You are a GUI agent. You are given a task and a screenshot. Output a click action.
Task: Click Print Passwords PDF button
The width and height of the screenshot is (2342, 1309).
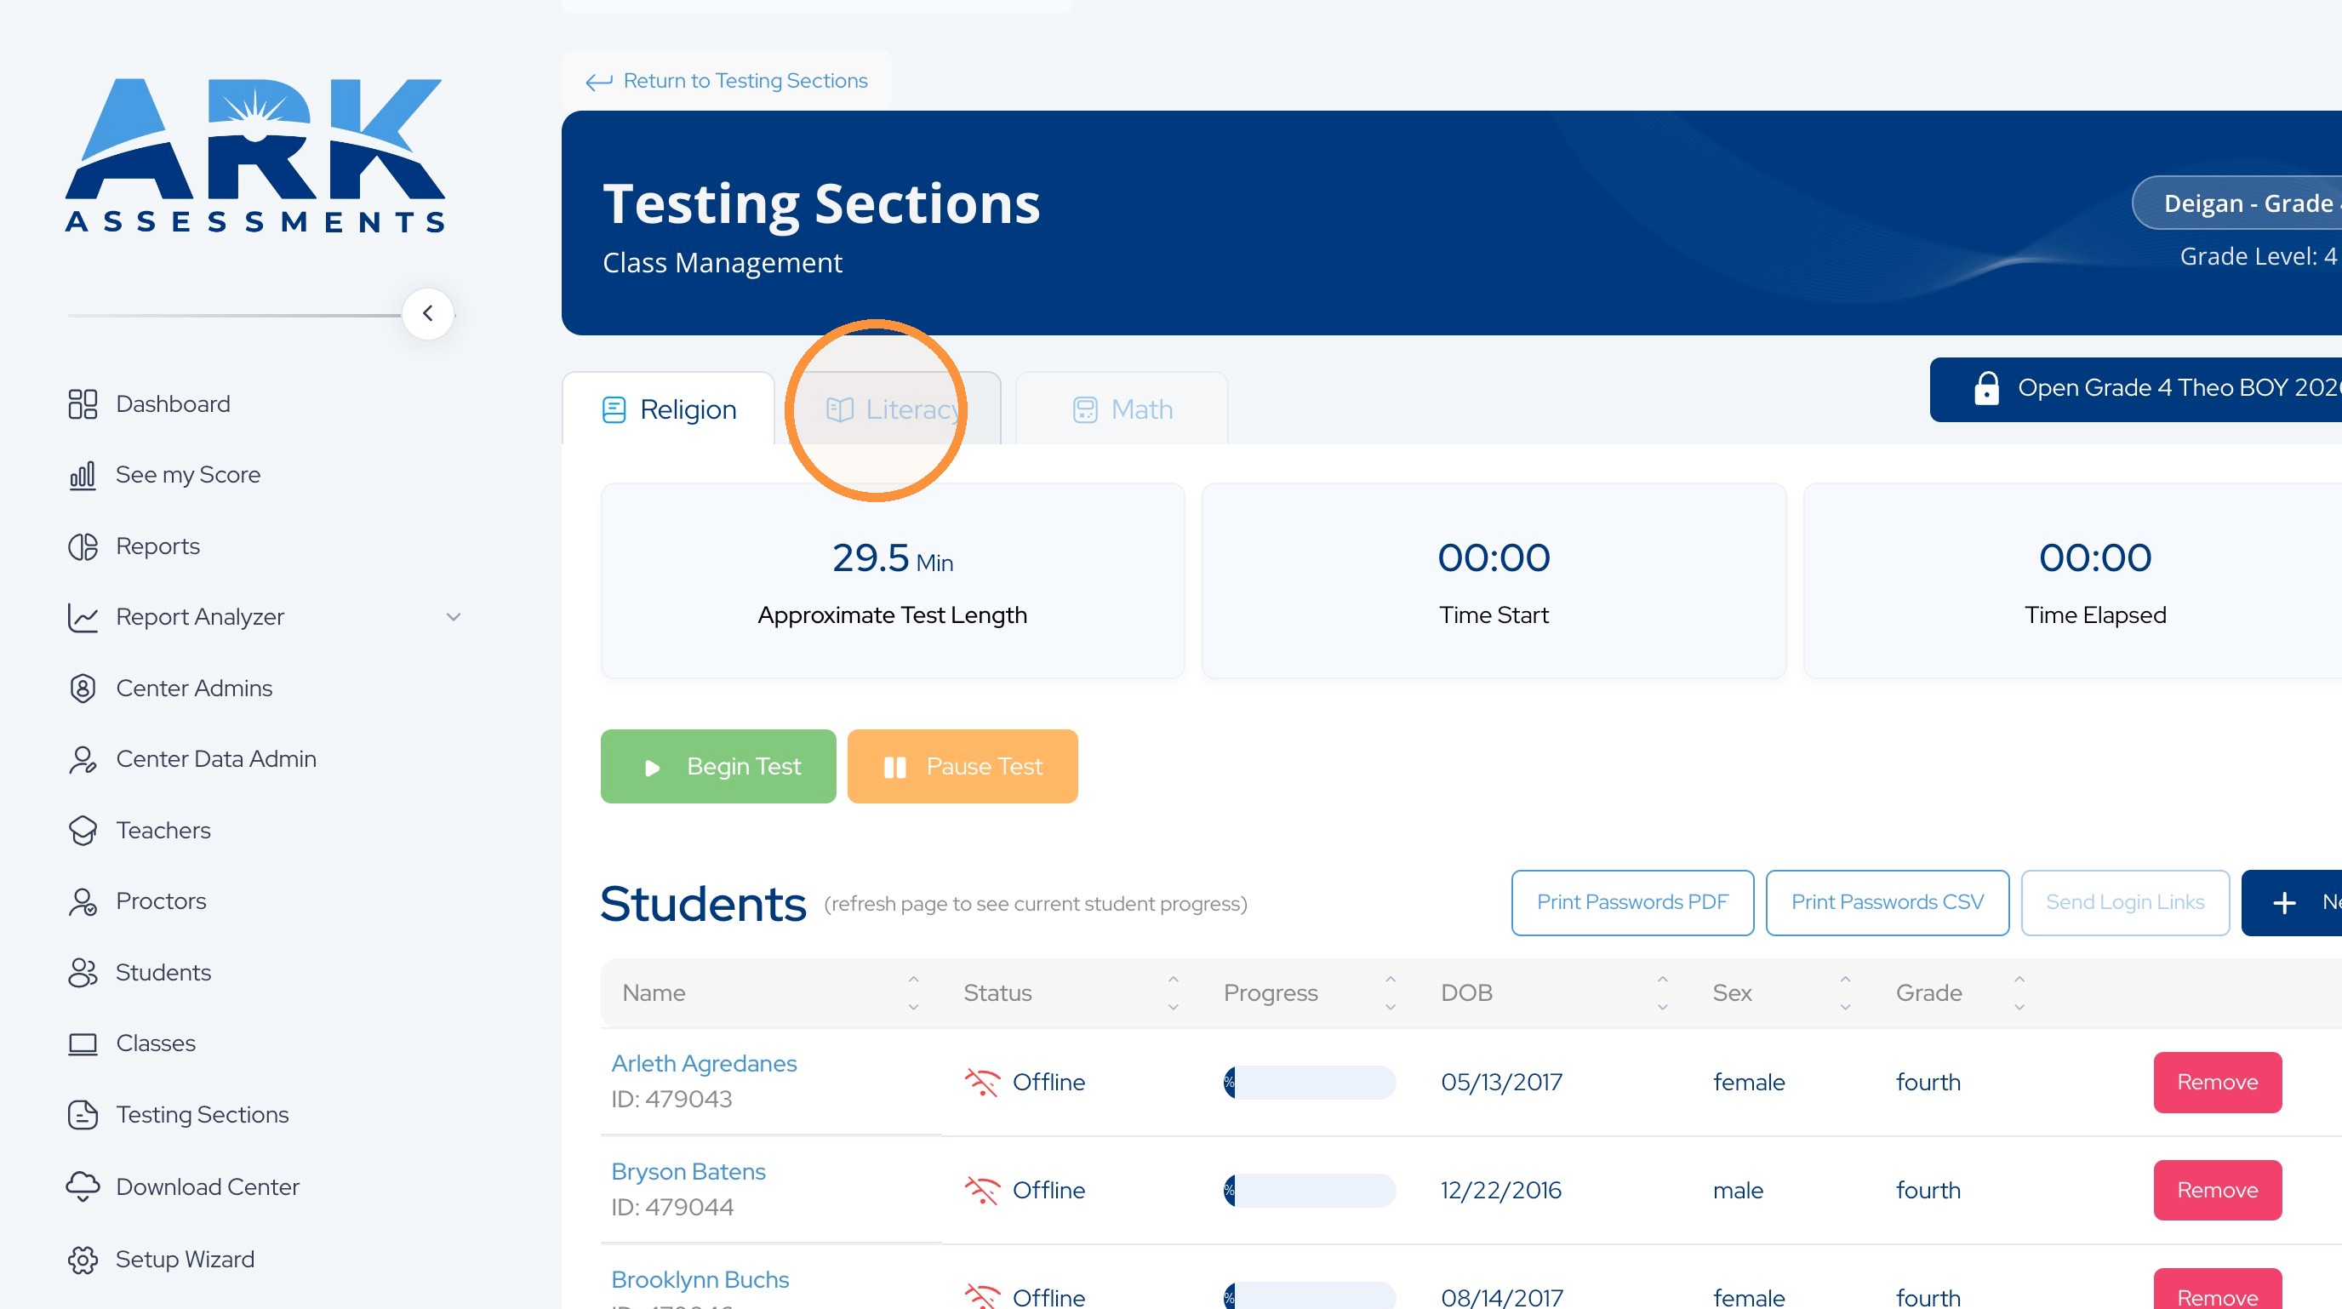point(1632,902)
